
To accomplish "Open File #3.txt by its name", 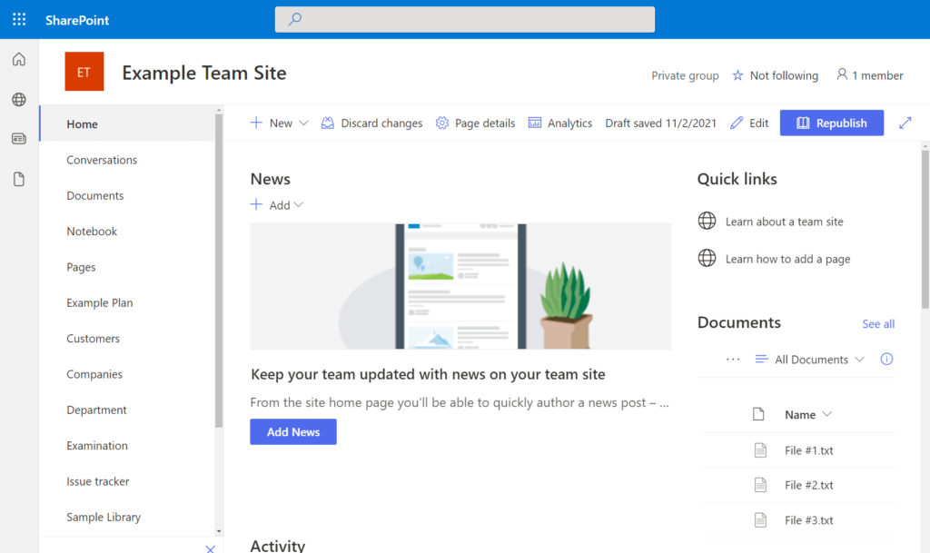I will point(808,520).
